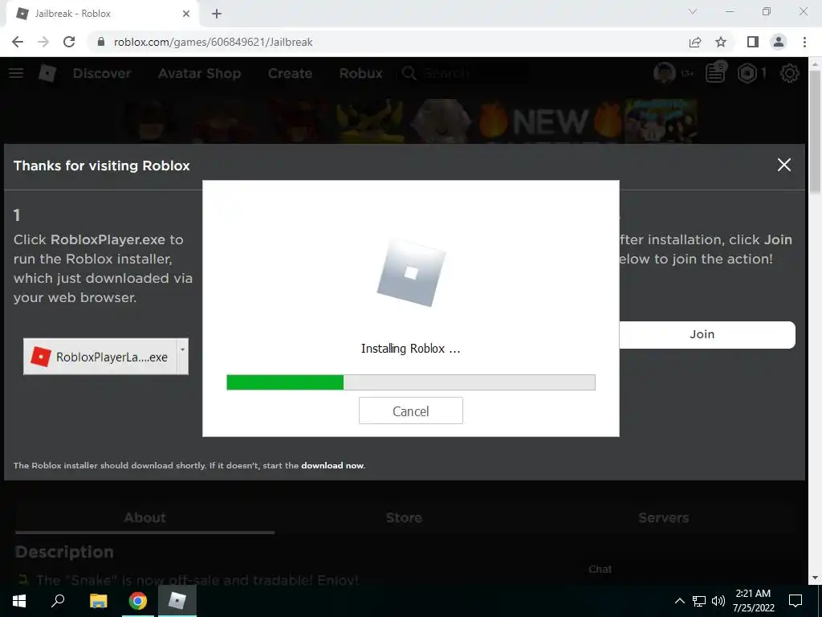The width and height of the screenshot is (822, 617).
Task: Close the Jailbreak - Roblox tab
Action: pos(186,14)
